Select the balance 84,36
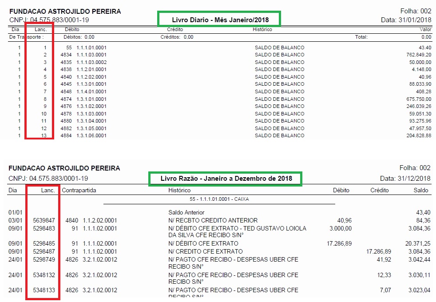This screenshot has height=302, width=436. (x=423, y=221)
